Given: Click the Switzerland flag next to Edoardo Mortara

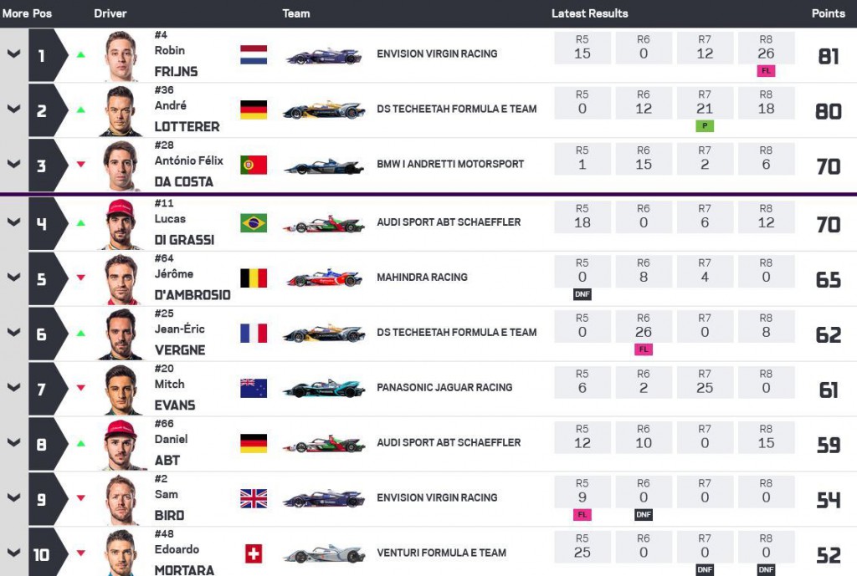Looking at the screenshot, I should 254,553.
